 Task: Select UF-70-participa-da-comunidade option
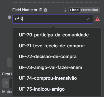click(x=54, y=35)
